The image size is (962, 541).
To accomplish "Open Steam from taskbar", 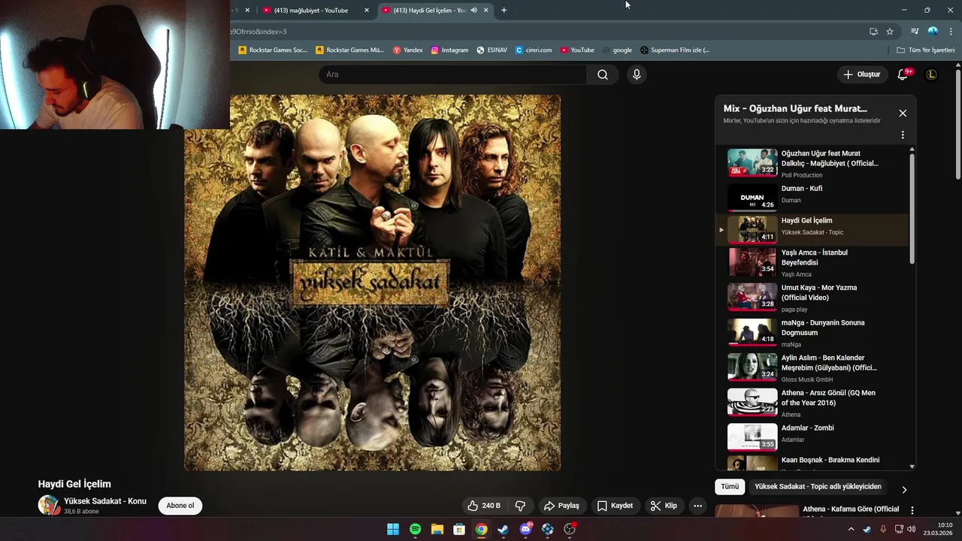I will coord(503,529).
